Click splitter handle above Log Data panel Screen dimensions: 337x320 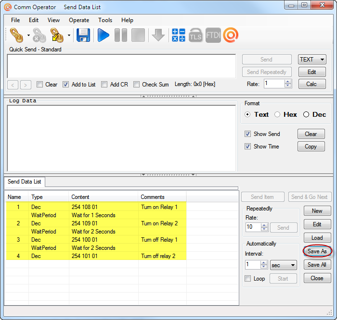coord(168,96)
